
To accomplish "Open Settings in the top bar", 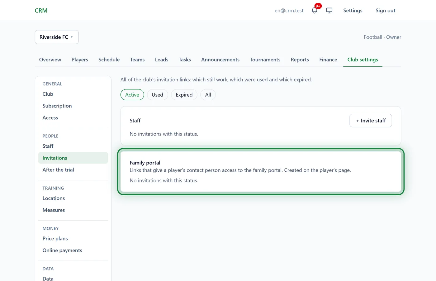I will click(x=353, y=11).
